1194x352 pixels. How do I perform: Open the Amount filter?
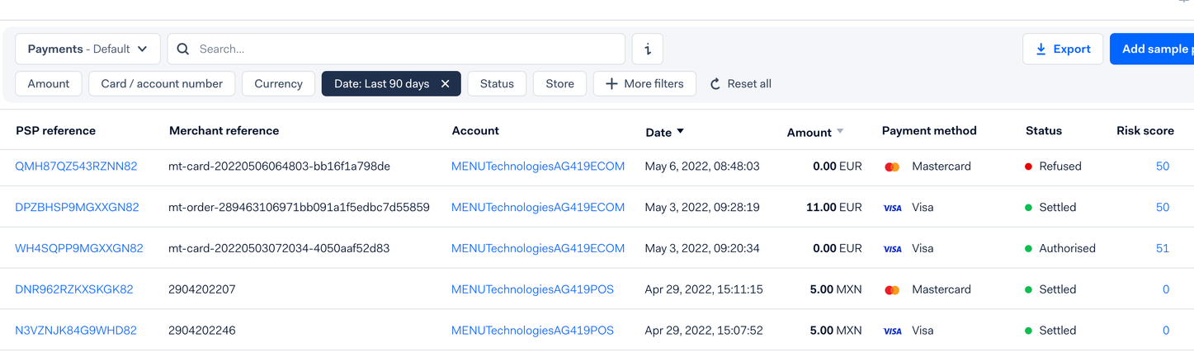pyautogui.click(x=49, y=83)
